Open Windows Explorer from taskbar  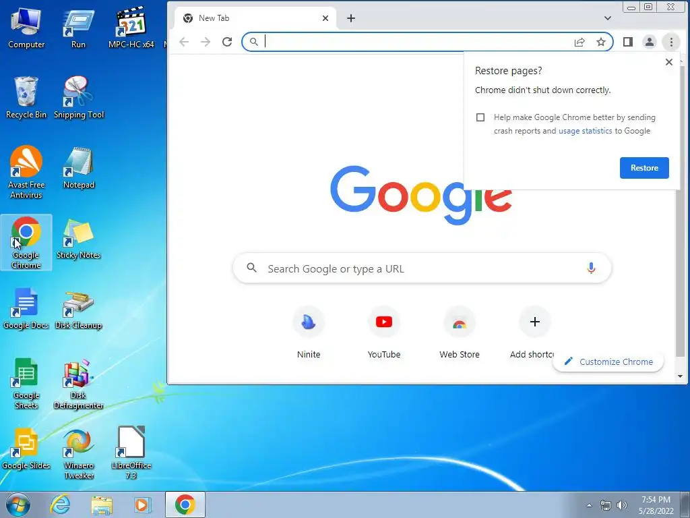pos(102,505)
